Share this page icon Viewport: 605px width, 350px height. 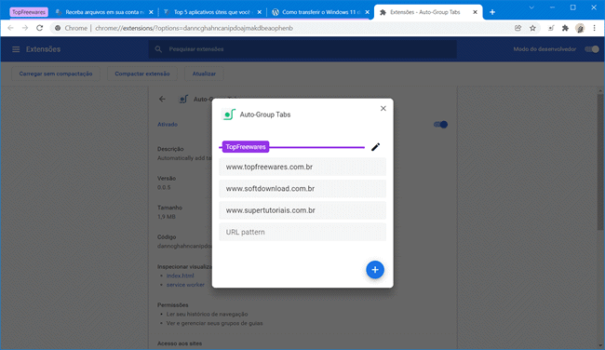pyautogui.click(x=518, y=28)
